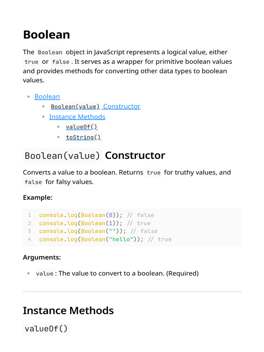Click the inline 'value' code in Arguments
Screen dimensions: 264x352
pos(45,274)
